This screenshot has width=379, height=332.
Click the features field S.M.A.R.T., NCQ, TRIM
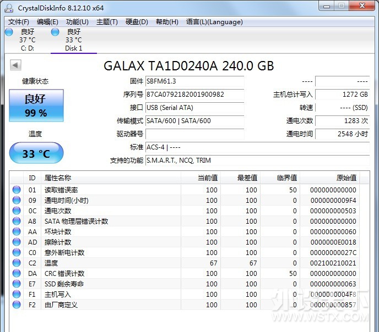[258, 161]
